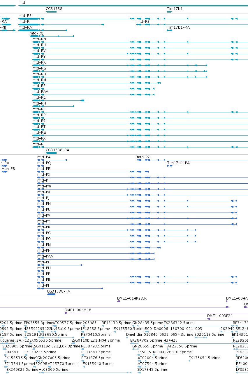Viewport: 248px width, 374px height.
Task: Click EST ESG0110b.E21_H04.3prime
Action: coord(96,340)
